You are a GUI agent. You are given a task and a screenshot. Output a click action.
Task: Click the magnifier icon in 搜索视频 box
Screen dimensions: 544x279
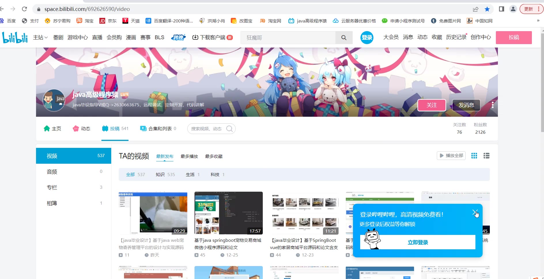click(230, 129)
